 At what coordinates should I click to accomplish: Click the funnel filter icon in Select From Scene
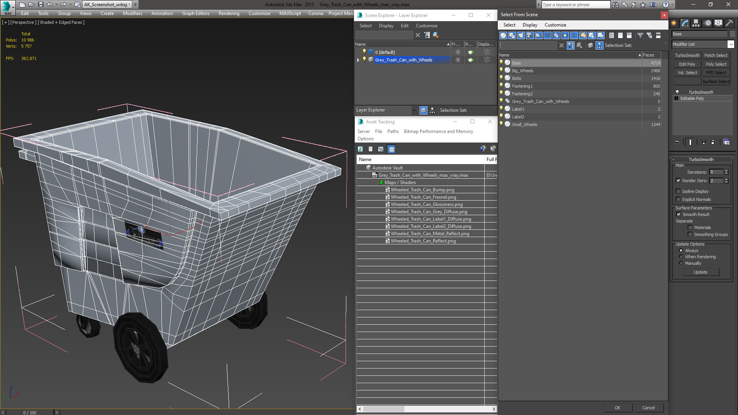(640, 35)
